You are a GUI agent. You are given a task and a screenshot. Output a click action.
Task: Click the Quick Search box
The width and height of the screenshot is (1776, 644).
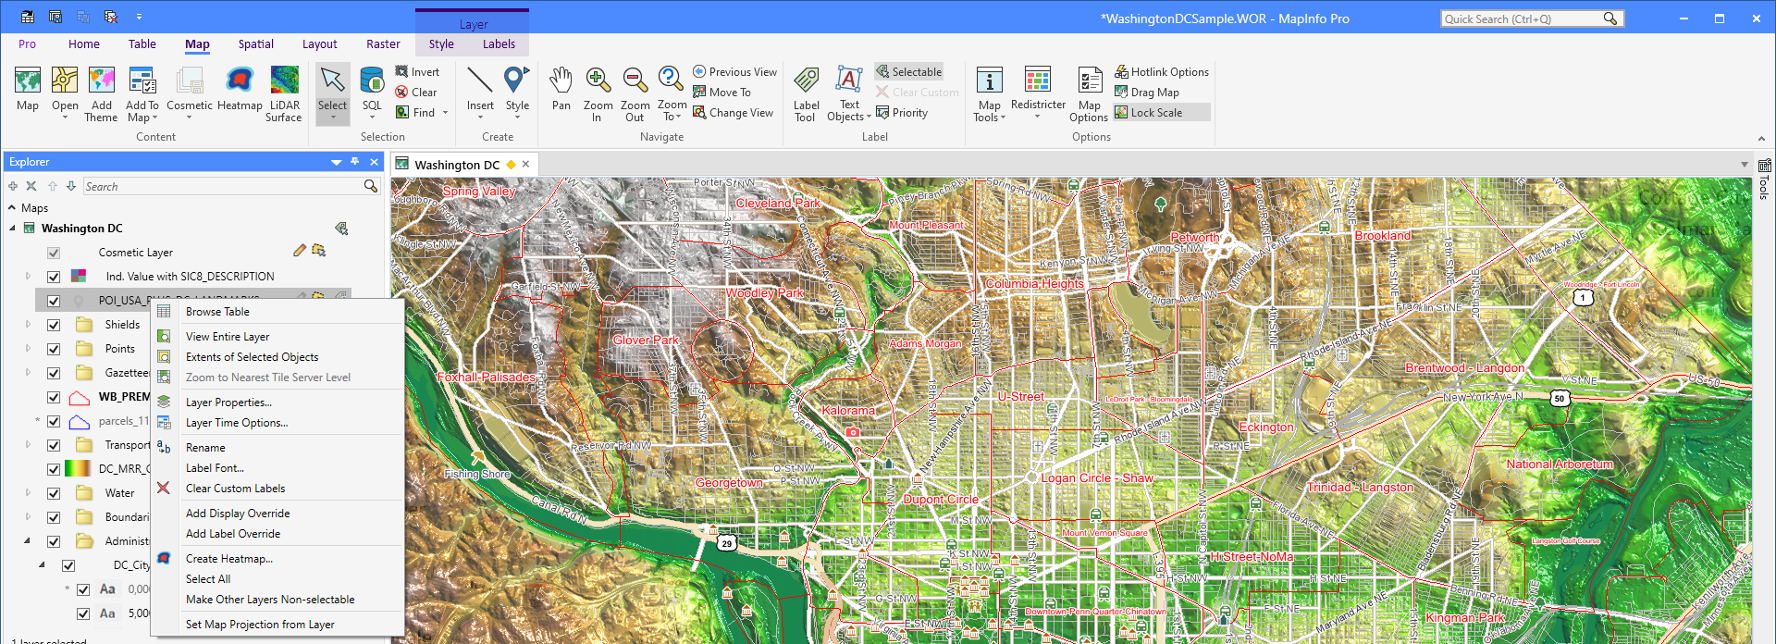coord(1523,19)
